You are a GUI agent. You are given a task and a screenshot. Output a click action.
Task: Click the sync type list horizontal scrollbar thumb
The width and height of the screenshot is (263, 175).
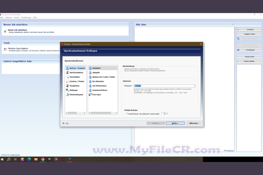(x=72, y=113)
